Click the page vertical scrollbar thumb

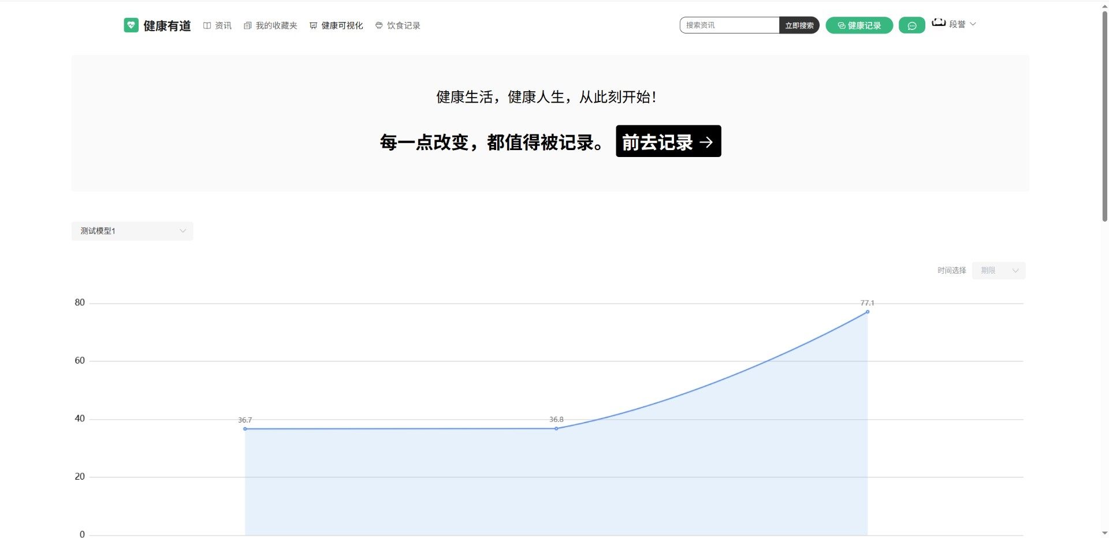point(1104,115)
